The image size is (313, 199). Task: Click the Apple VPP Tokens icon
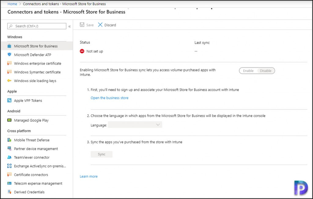(9, 100)
